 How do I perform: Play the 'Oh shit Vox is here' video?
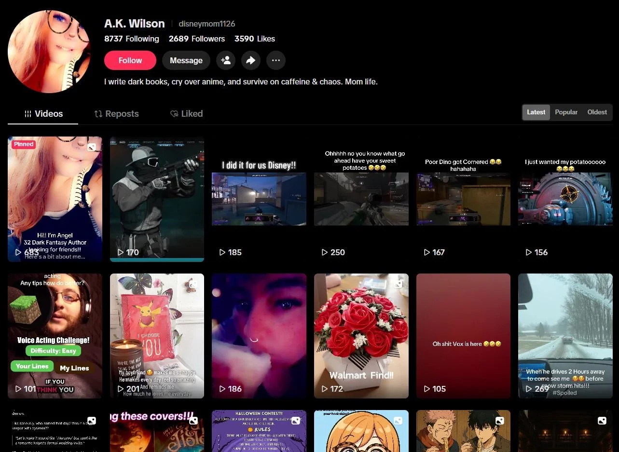pyautogui.click(x=463, y=336)
